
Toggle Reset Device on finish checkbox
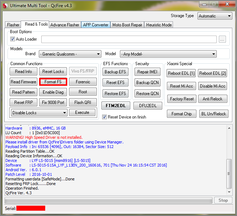(104, 117)
